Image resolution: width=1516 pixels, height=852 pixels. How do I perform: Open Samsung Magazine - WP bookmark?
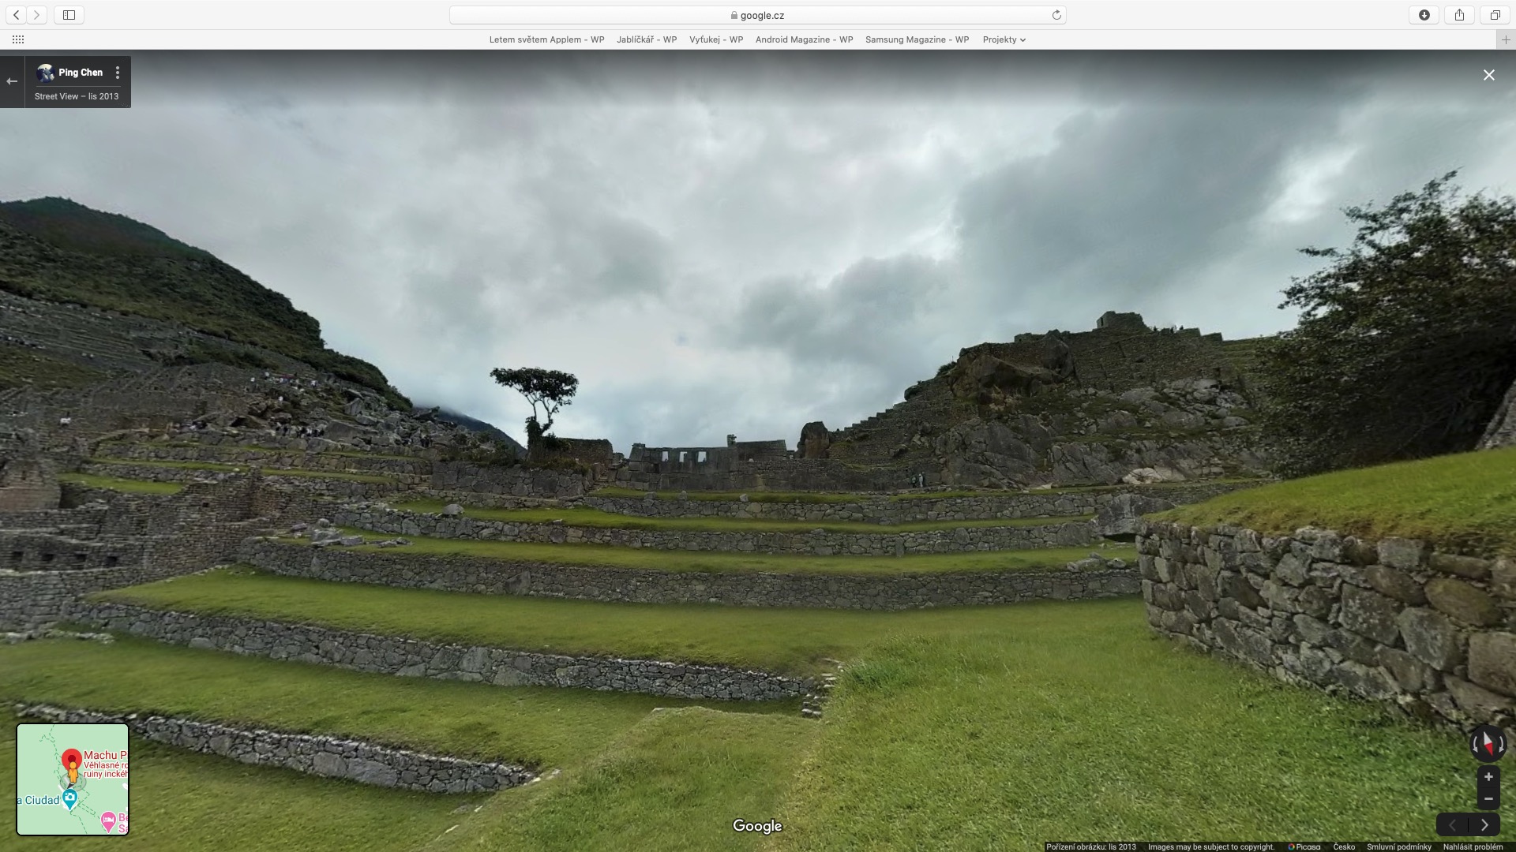point(917,39)
